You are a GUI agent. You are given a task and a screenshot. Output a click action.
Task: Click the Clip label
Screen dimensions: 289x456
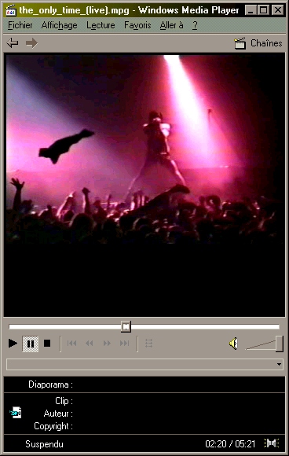click(64, 401)
